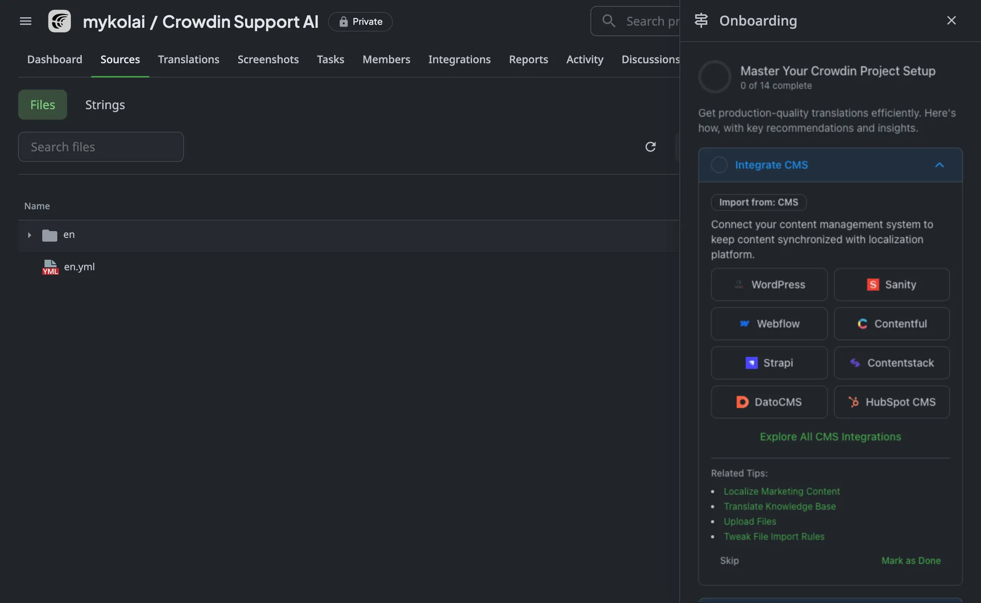Click the Crowdin project logo
Image resolution: width=981 pixels, height=603 pixels.
coord(59,21)
